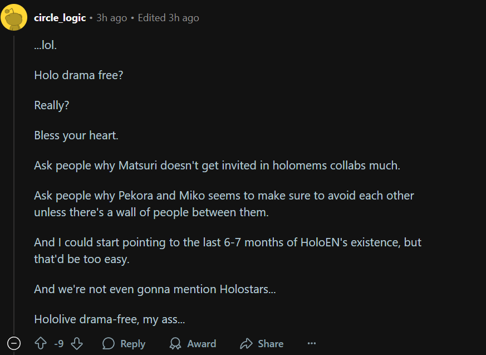Click the "Edited 3h ago" label
The height and width of the screenshot is (355, 486).
click(168, 18)
